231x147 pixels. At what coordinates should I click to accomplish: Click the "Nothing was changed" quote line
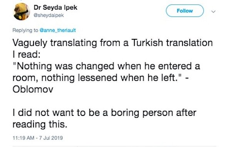pyautogui.click(x=106, y=66)
